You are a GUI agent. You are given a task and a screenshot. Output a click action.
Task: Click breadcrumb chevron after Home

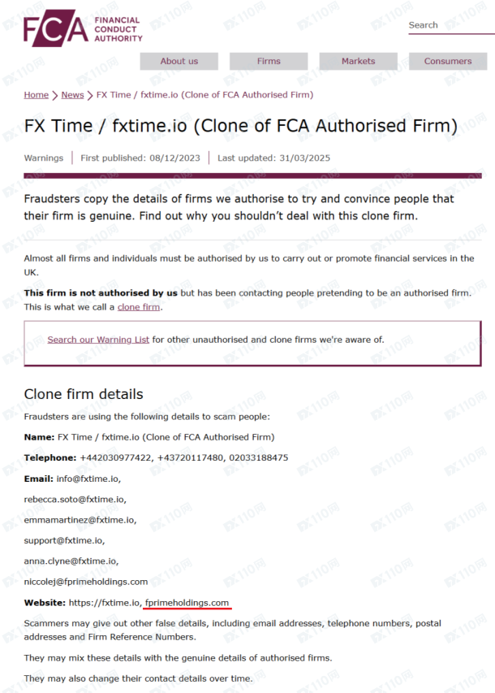tap(54, 95)
